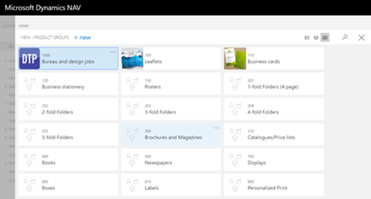Close the Product Groups view

361,38
